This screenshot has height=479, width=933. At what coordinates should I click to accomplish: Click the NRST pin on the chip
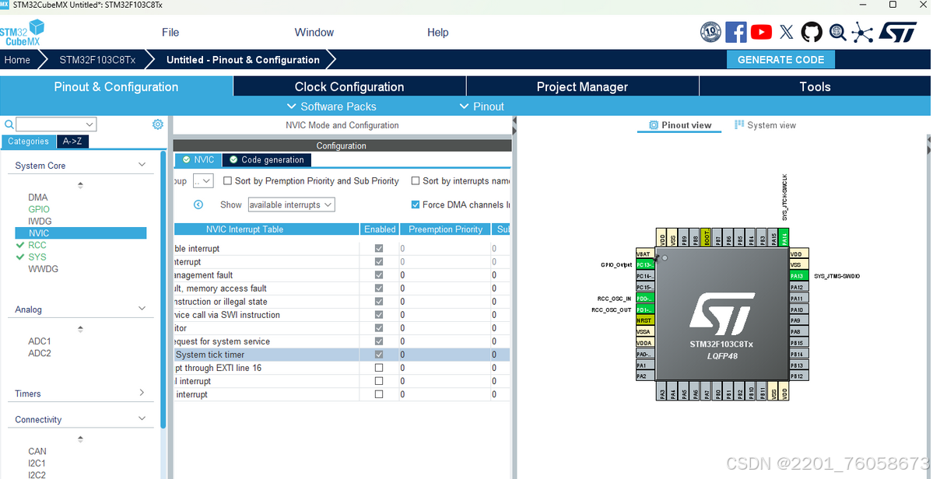tap(645, 320)
